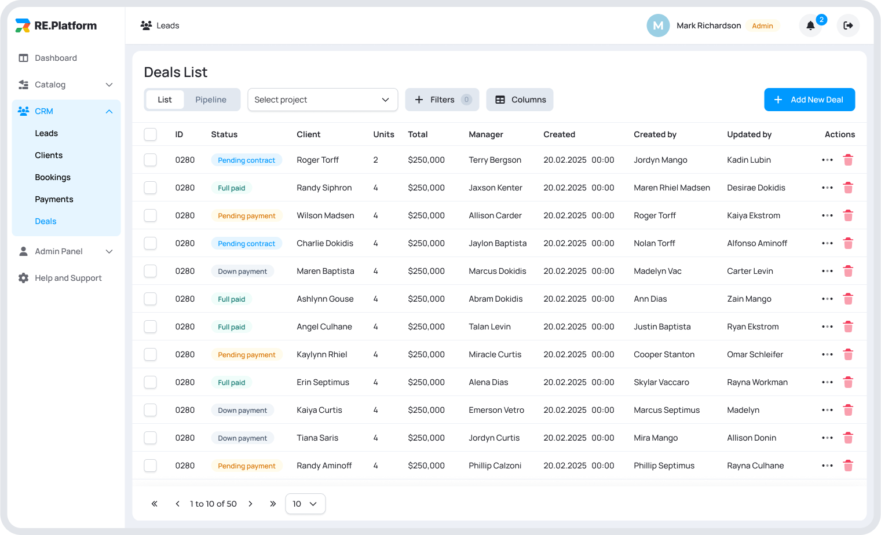Switch to the Pipeline view tab
This screenshot has height=535, width=881.
(211, 100)
